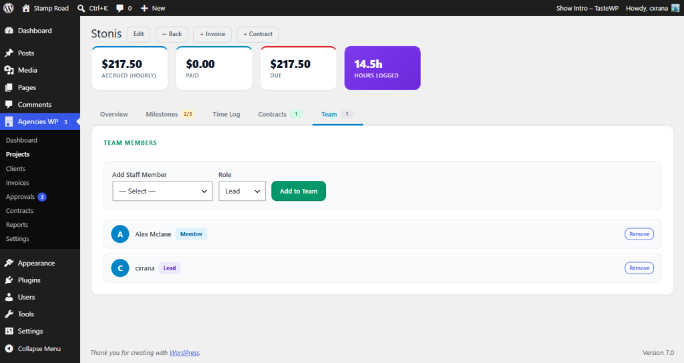Click the Version 7.0 footer text
The height and width of the screenshot is (363, 684).
(658, 352)
